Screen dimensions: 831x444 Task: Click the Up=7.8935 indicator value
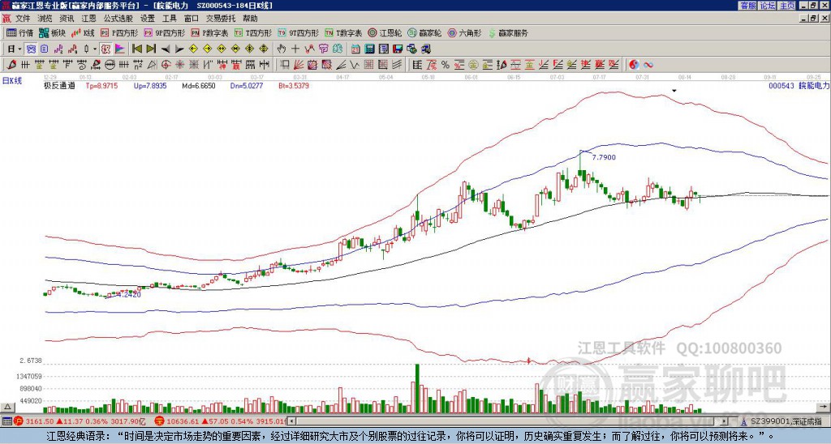click(150, 85)
